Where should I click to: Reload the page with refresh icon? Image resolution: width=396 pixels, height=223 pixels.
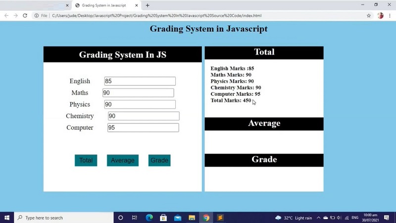tap(25, 16)
